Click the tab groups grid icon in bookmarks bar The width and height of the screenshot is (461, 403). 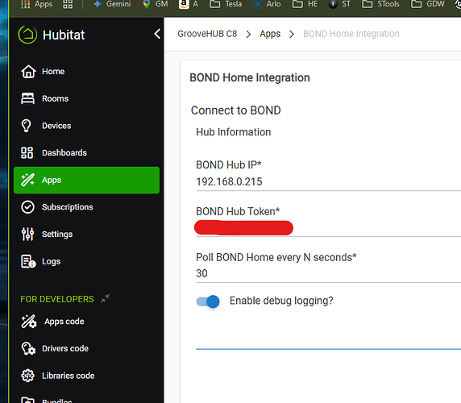point(68,4)
